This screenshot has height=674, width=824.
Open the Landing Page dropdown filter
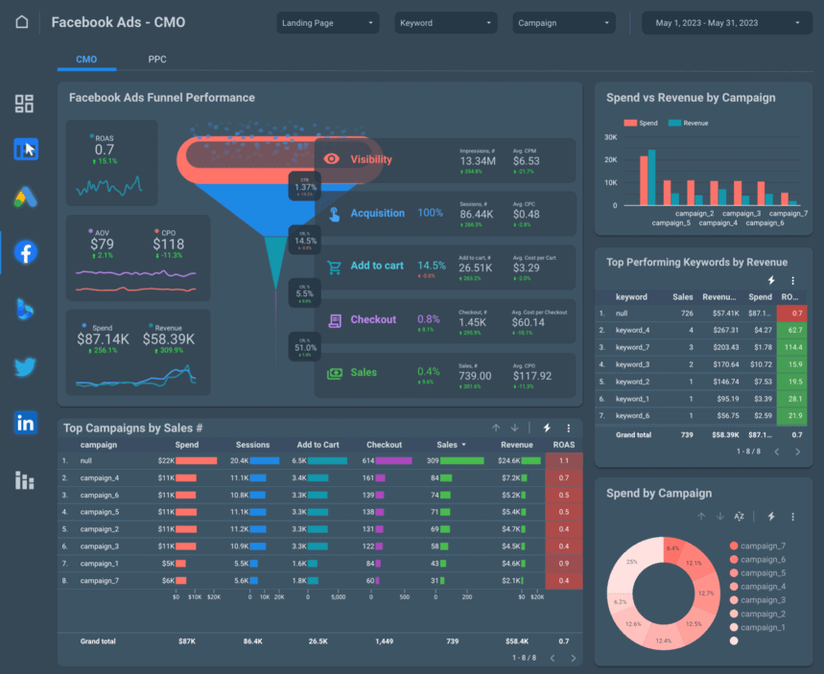pos(327,23)
